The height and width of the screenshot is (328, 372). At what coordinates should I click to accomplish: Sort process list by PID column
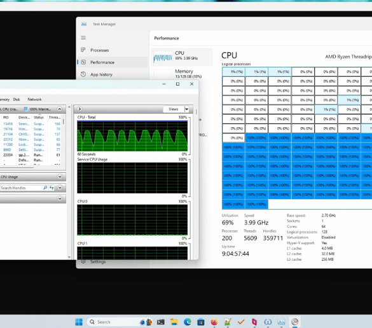[6, 118]
